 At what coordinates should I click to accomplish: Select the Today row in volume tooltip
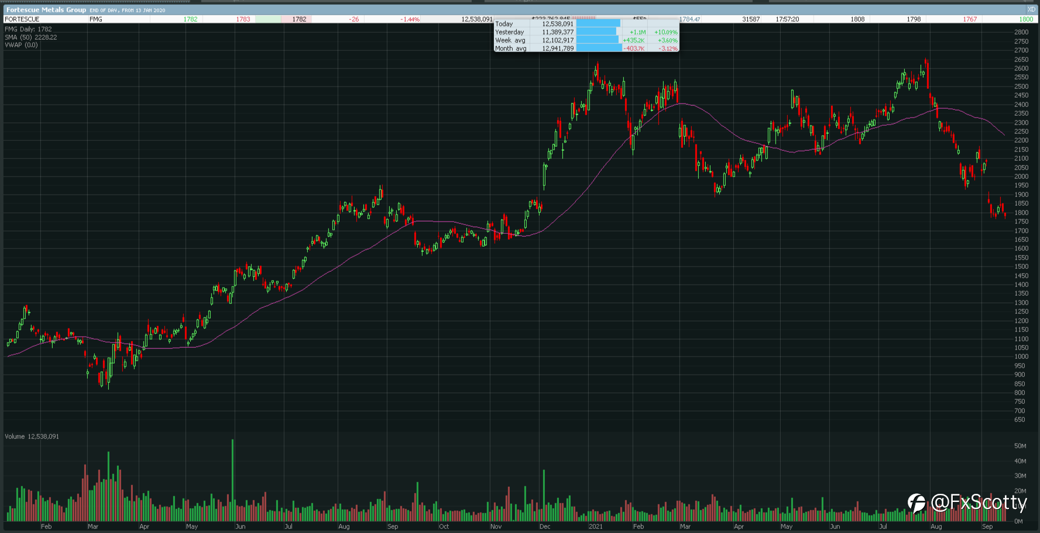(x=586, y=24)
